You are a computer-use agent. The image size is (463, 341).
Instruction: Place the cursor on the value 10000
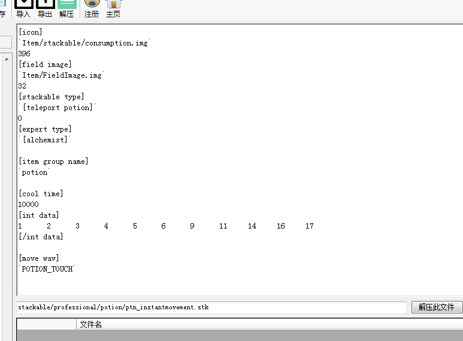28,205
